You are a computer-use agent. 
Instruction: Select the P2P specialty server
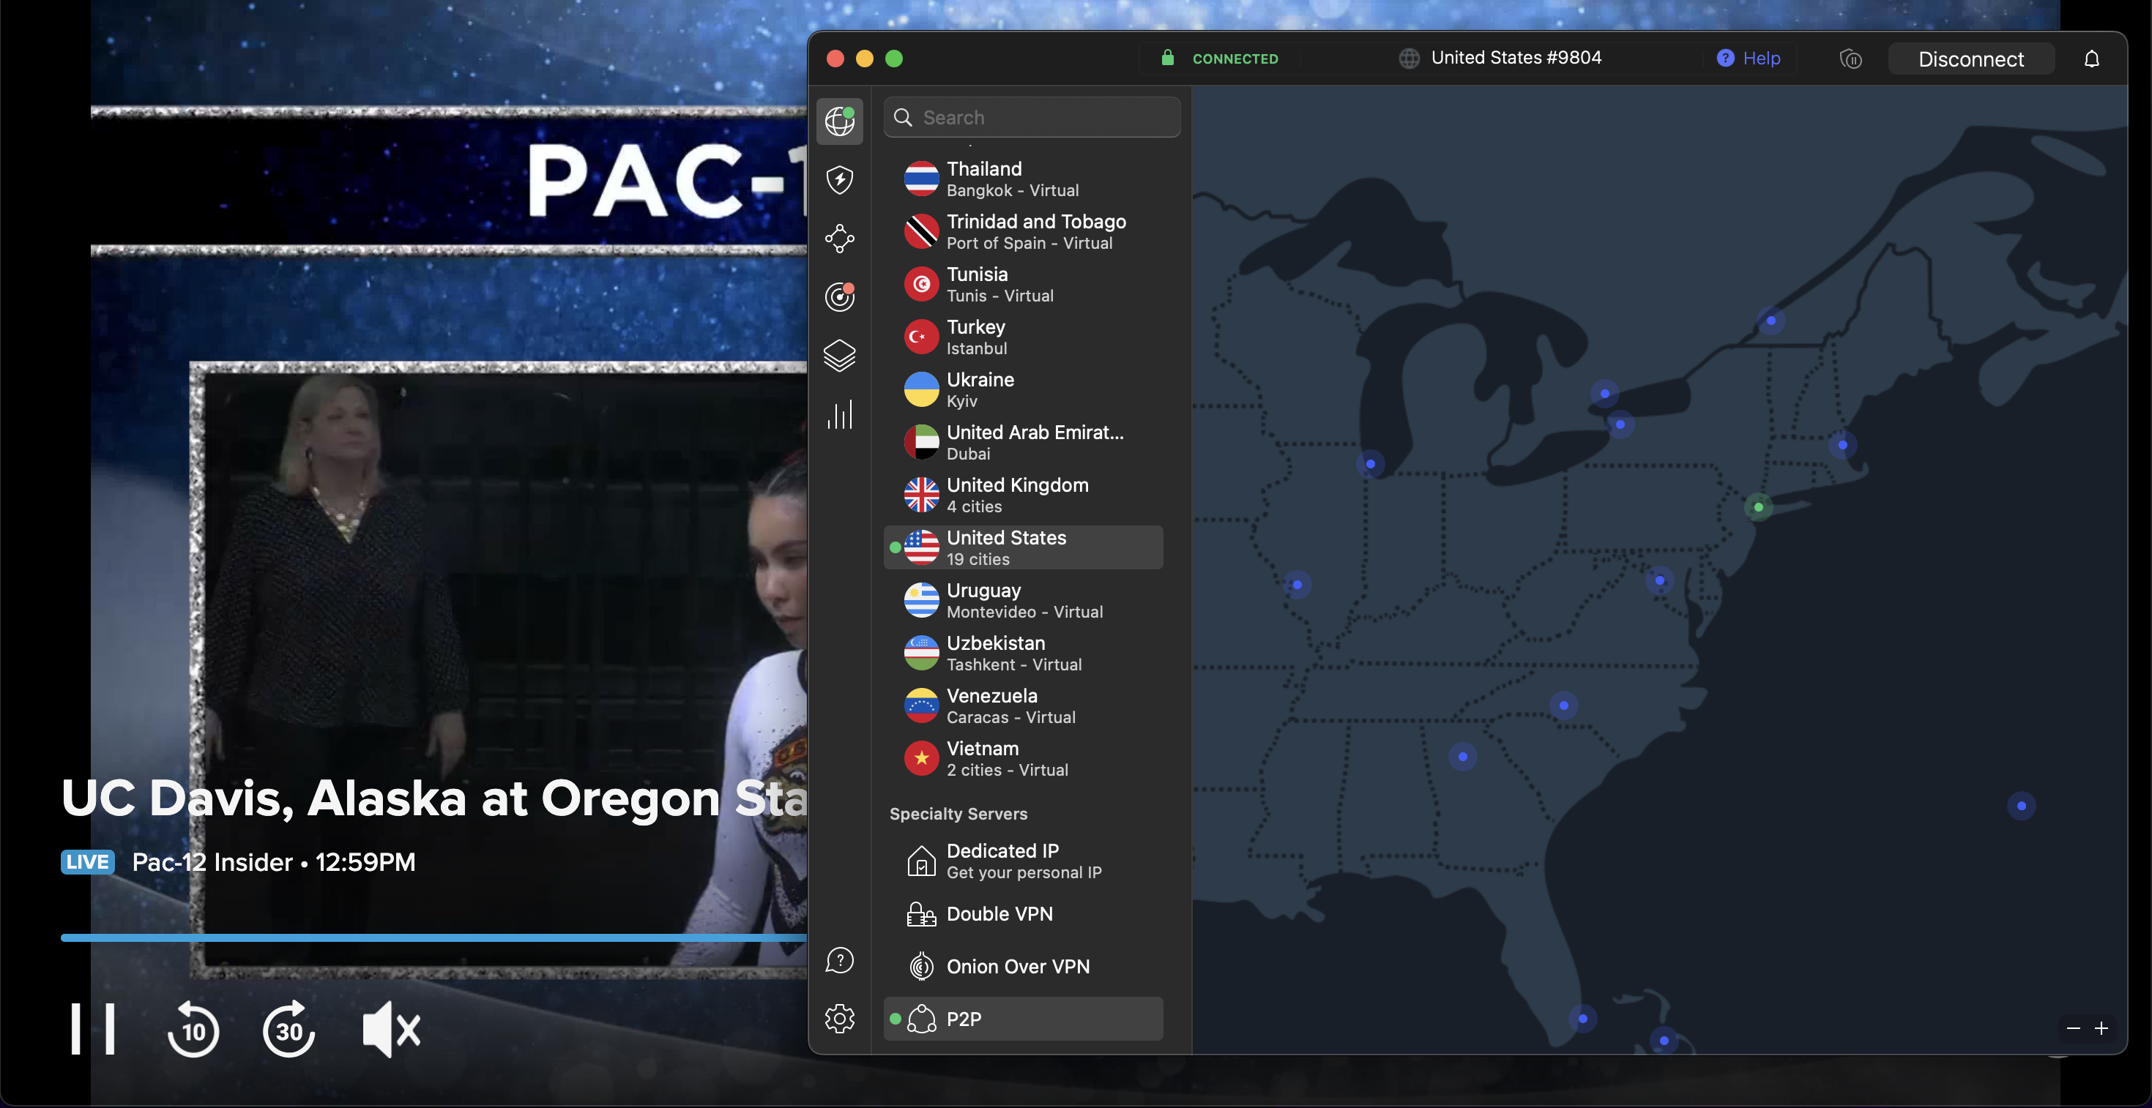[x=1024, y=1019]
